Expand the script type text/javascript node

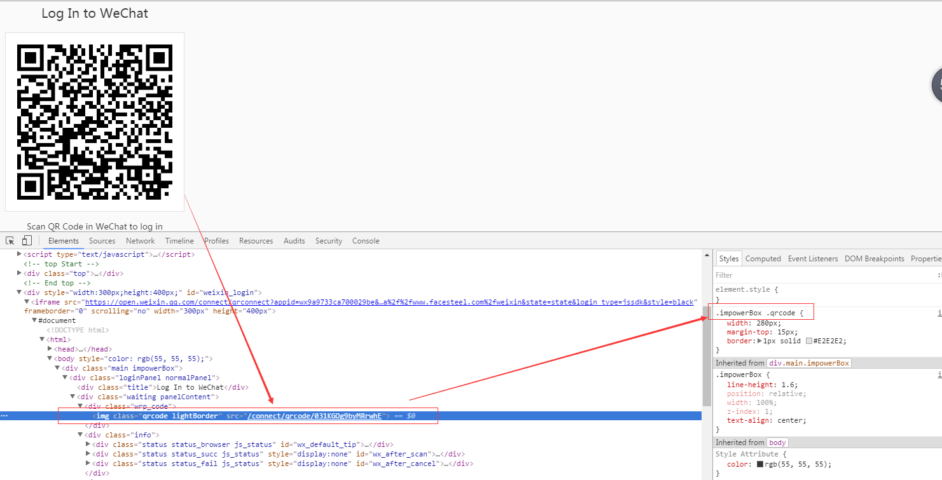pos(18,254)
